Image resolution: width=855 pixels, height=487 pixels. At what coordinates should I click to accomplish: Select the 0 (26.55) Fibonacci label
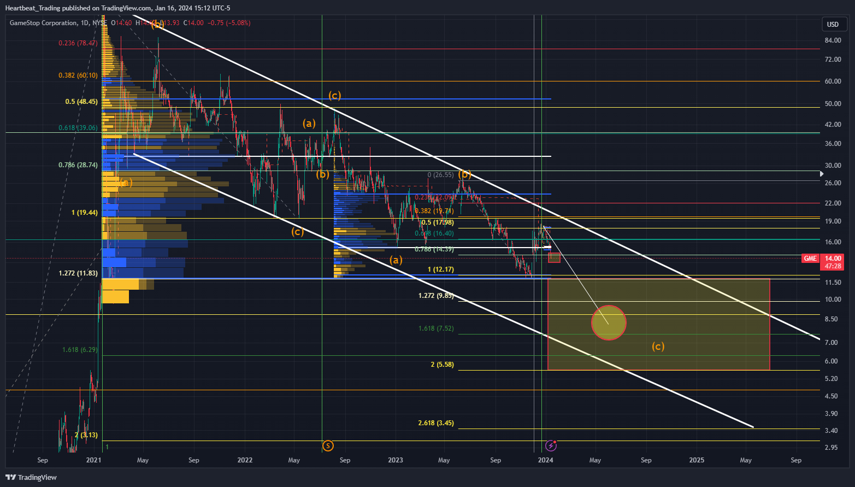tap(440, 175)
